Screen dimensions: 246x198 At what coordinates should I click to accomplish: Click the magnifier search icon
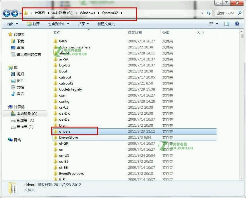pos(240,13)
